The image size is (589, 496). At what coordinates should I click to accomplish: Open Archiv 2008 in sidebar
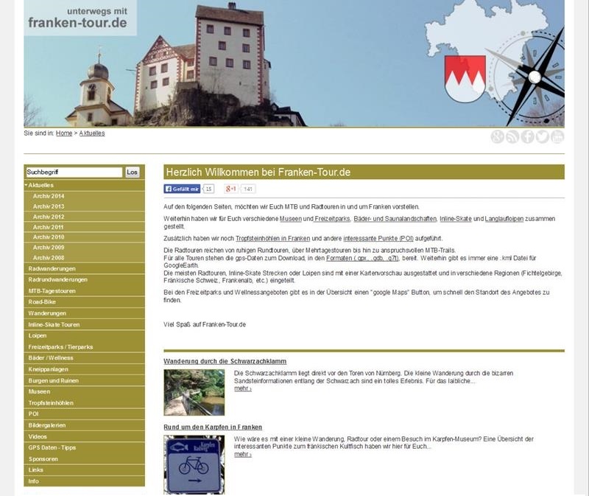(x=84, y=258)
